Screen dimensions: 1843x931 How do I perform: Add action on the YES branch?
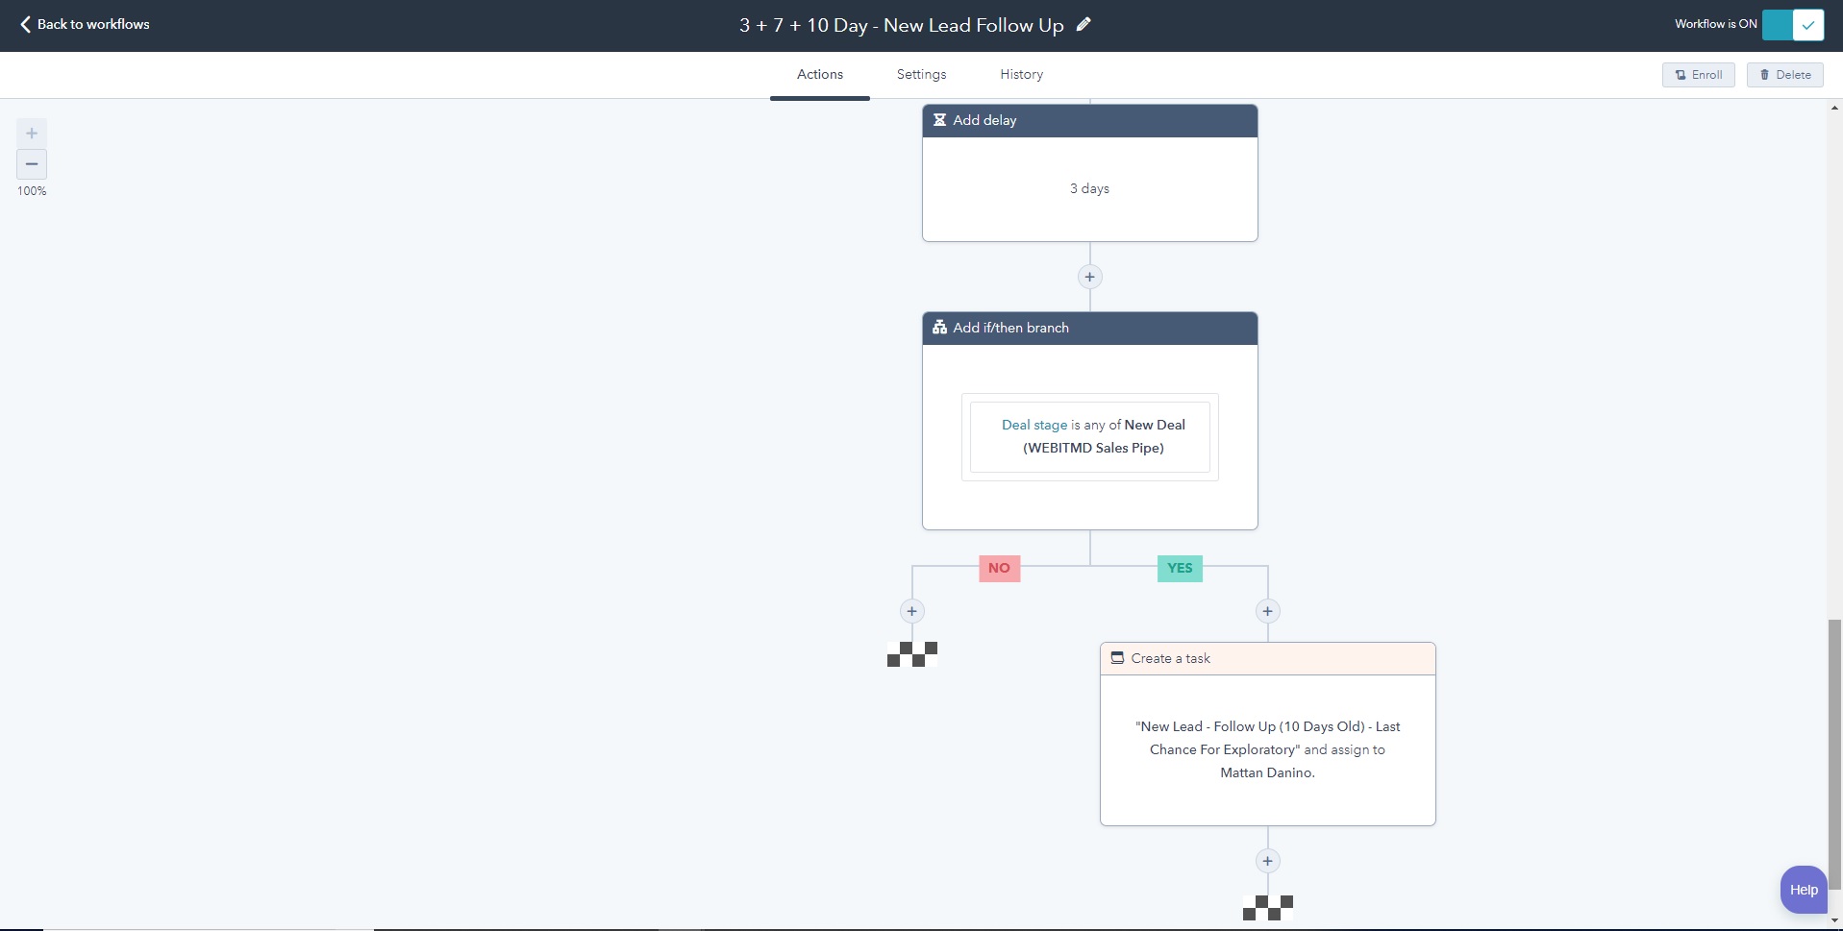tap(1268, 611)
